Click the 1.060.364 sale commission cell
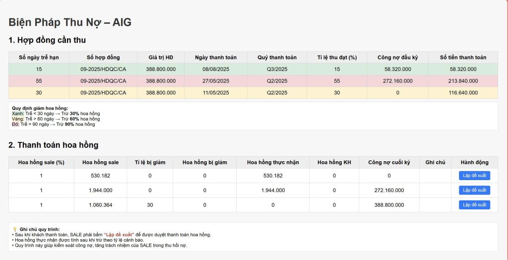The width and height of the screenshot is (508, 260). (x=100, y=205)
